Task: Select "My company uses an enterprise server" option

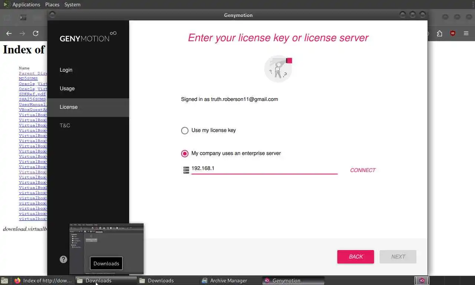Action: [x=231, y=153]
